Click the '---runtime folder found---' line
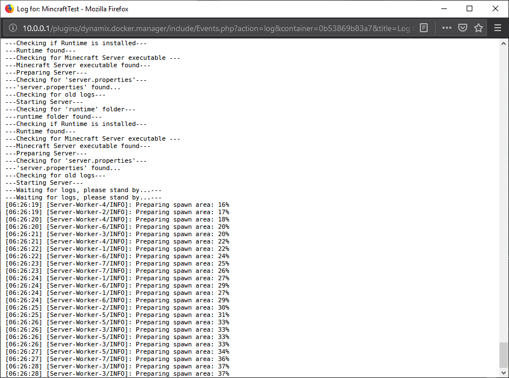The image size is (509, 378). tap(54, 117)
